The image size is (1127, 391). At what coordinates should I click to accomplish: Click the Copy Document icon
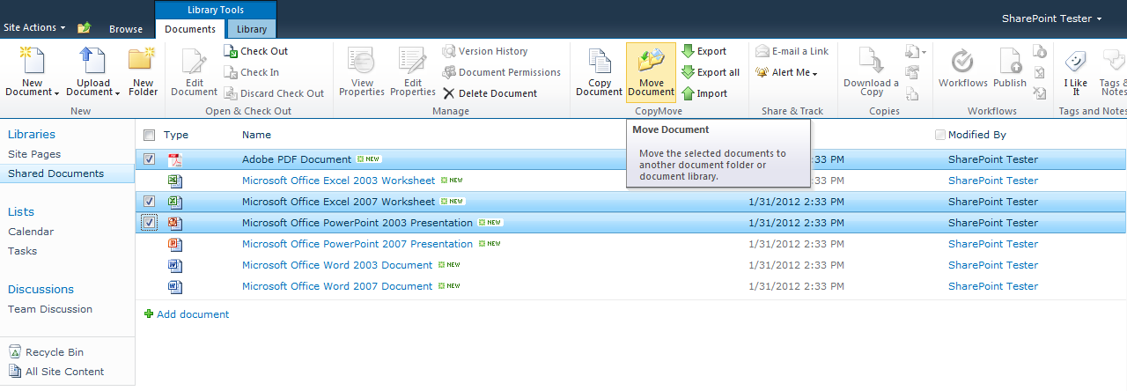[600, 60]
